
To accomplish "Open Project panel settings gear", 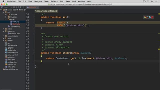I will pos(20,7).
